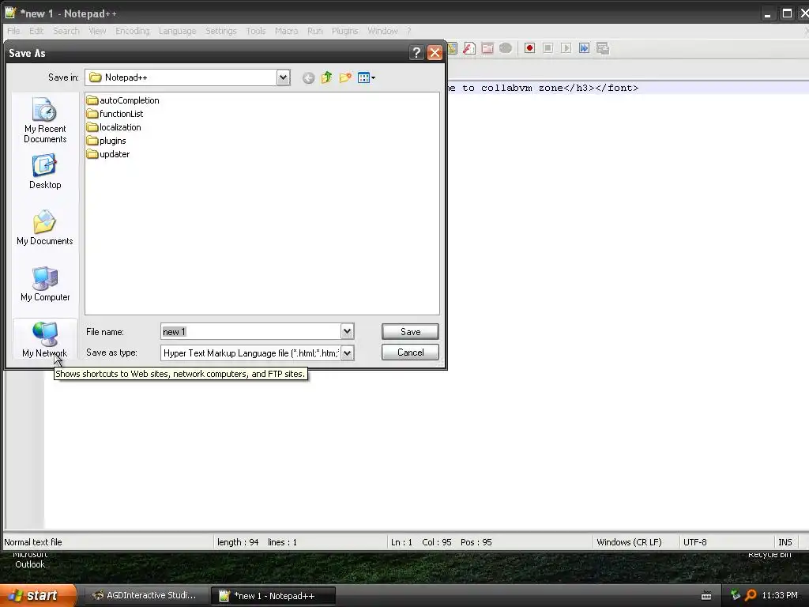The width and height of the screenshot is (809, 607).
Task: Click the Cancel button
Action: coord(410,353)
